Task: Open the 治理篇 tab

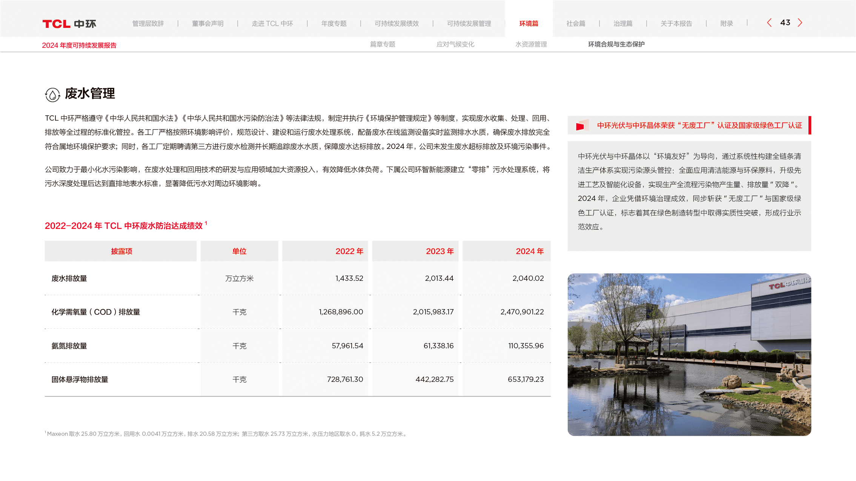Action: [x=623, y=23]
